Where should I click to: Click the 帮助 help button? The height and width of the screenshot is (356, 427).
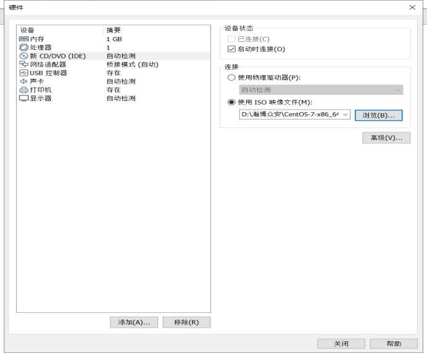(x=394, y=344)
